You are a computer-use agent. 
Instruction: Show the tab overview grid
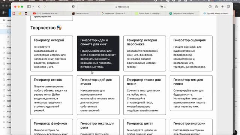[228, 7]
